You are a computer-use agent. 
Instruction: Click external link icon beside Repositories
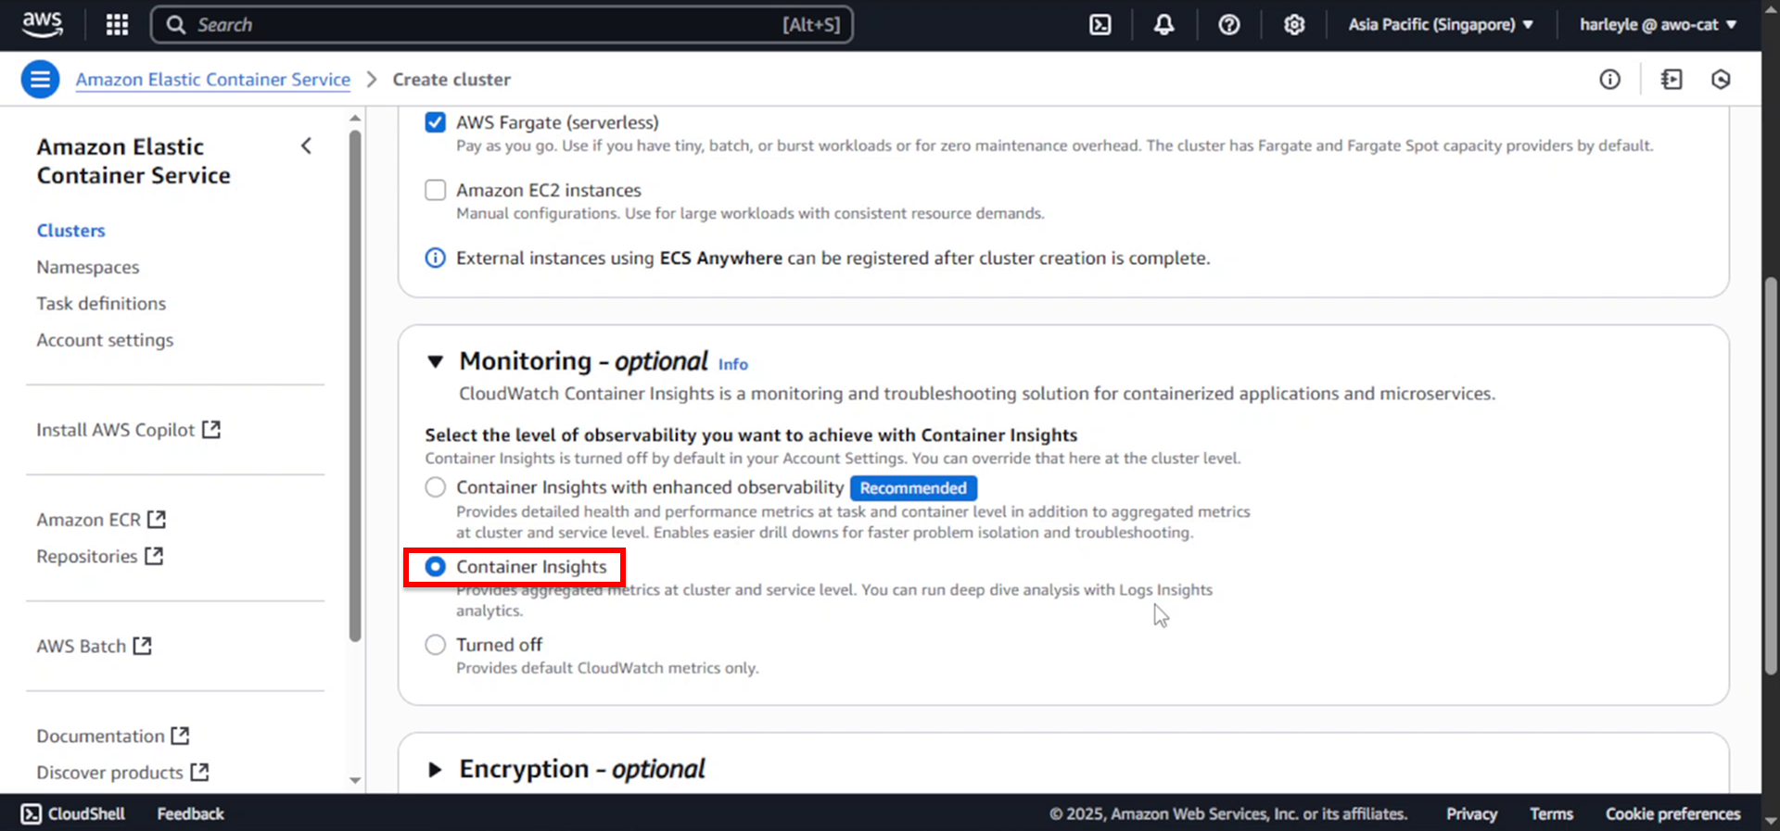click(154, 556)
